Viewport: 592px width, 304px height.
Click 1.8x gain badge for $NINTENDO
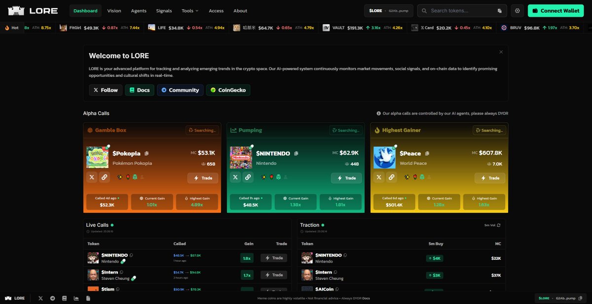[247, 258]
